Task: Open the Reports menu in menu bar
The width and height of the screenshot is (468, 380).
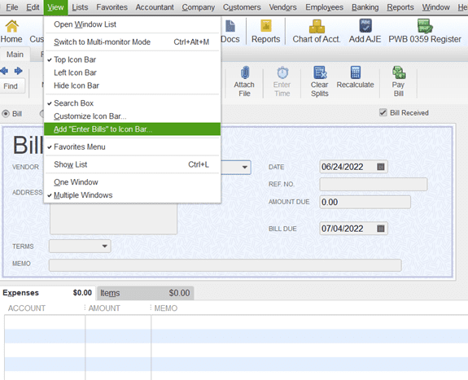Action: click(400, 7)
